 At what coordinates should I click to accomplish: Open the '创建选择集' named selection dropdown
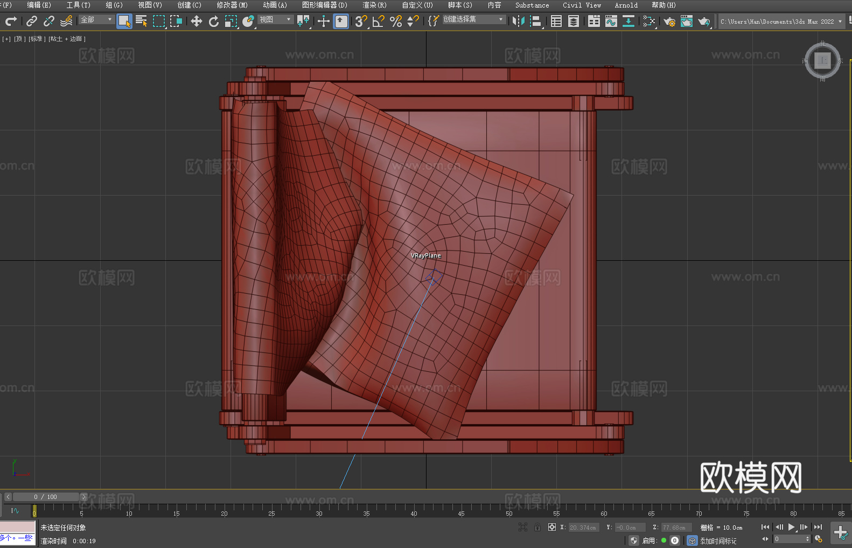point(474,19)
